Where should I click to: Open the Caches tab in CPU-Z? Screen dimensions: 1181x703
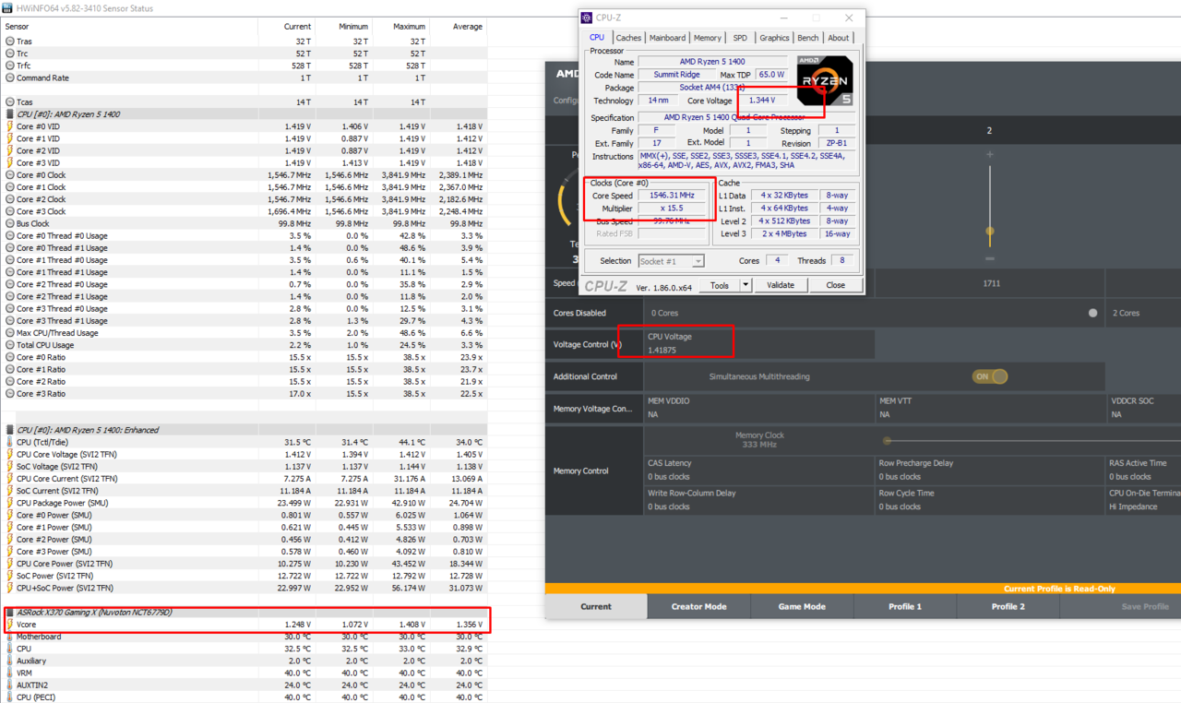628,38
